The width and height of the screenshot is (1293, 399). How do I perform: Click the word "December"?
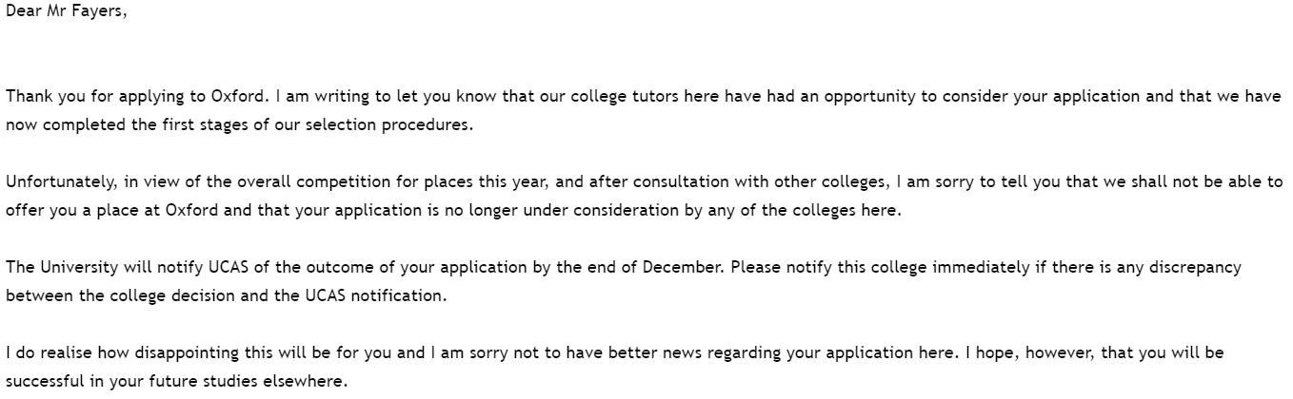click(684, 267)
